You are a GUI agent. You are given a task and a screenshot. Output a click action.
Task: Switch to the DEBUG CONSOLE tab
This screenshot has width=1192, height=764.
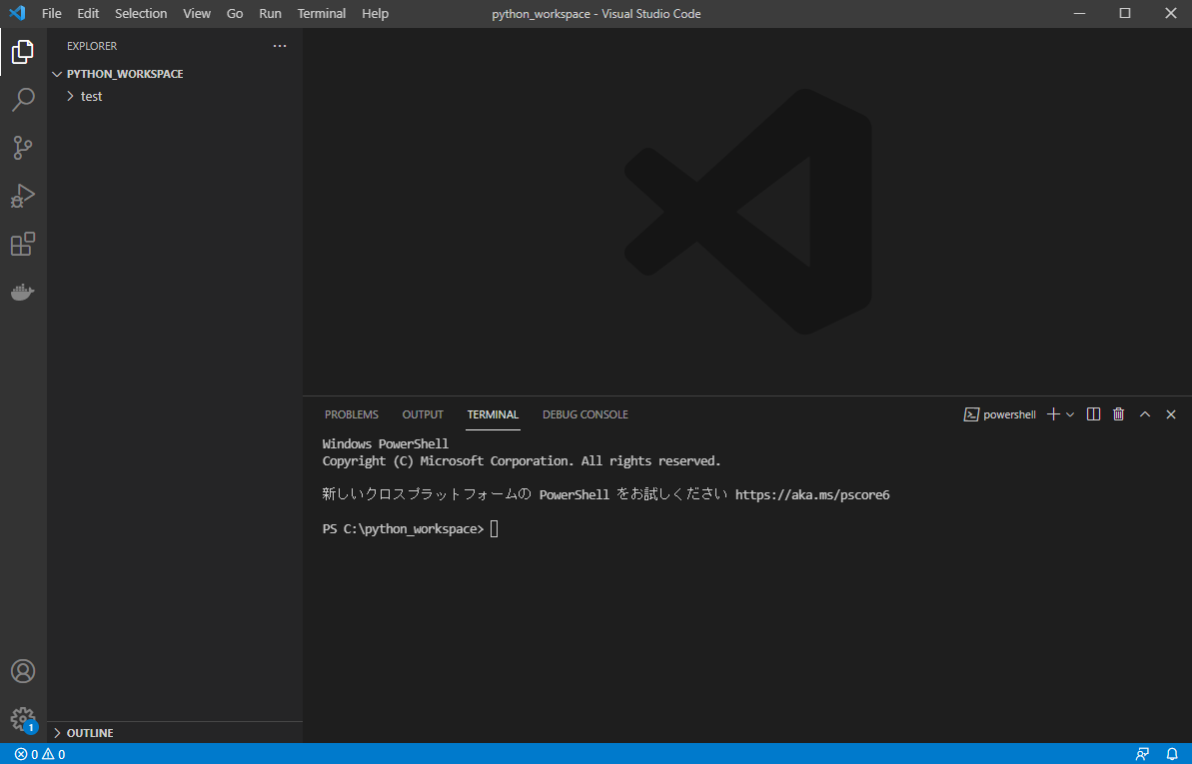click(x=586, y=414)
